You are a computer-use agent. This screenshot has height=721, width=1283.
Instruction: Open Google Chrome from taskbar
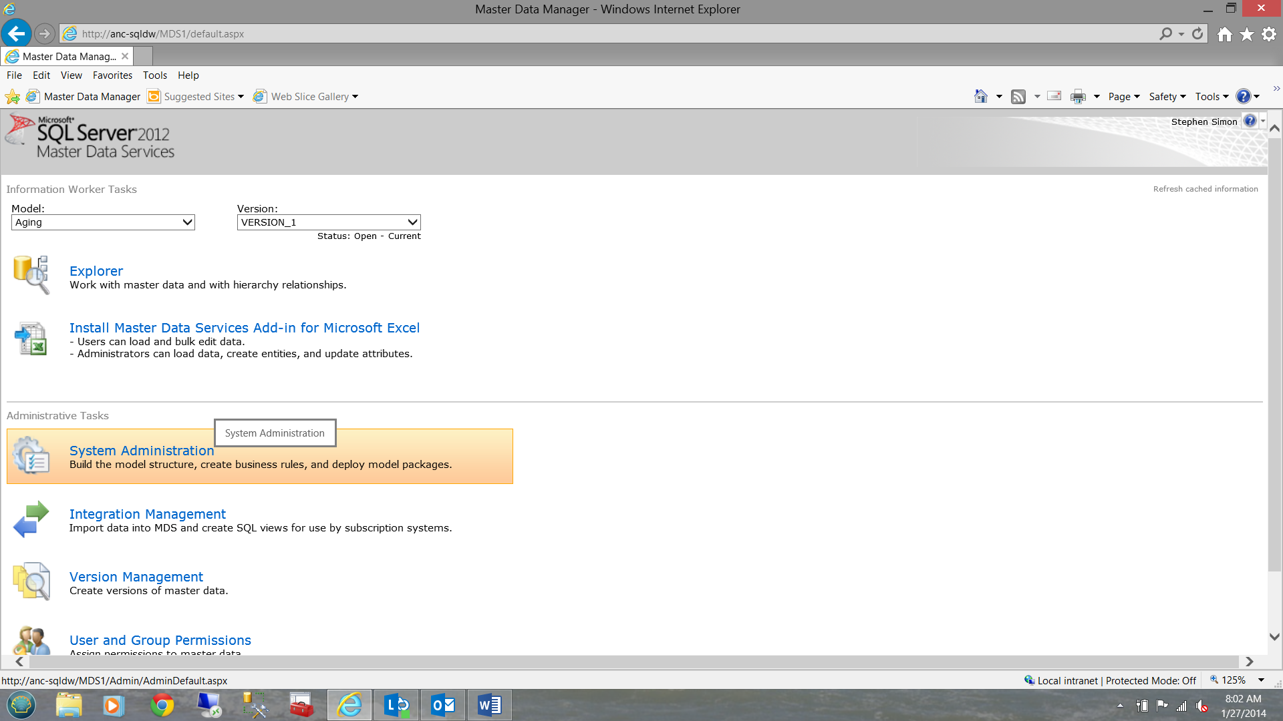[x=162, y=705]
